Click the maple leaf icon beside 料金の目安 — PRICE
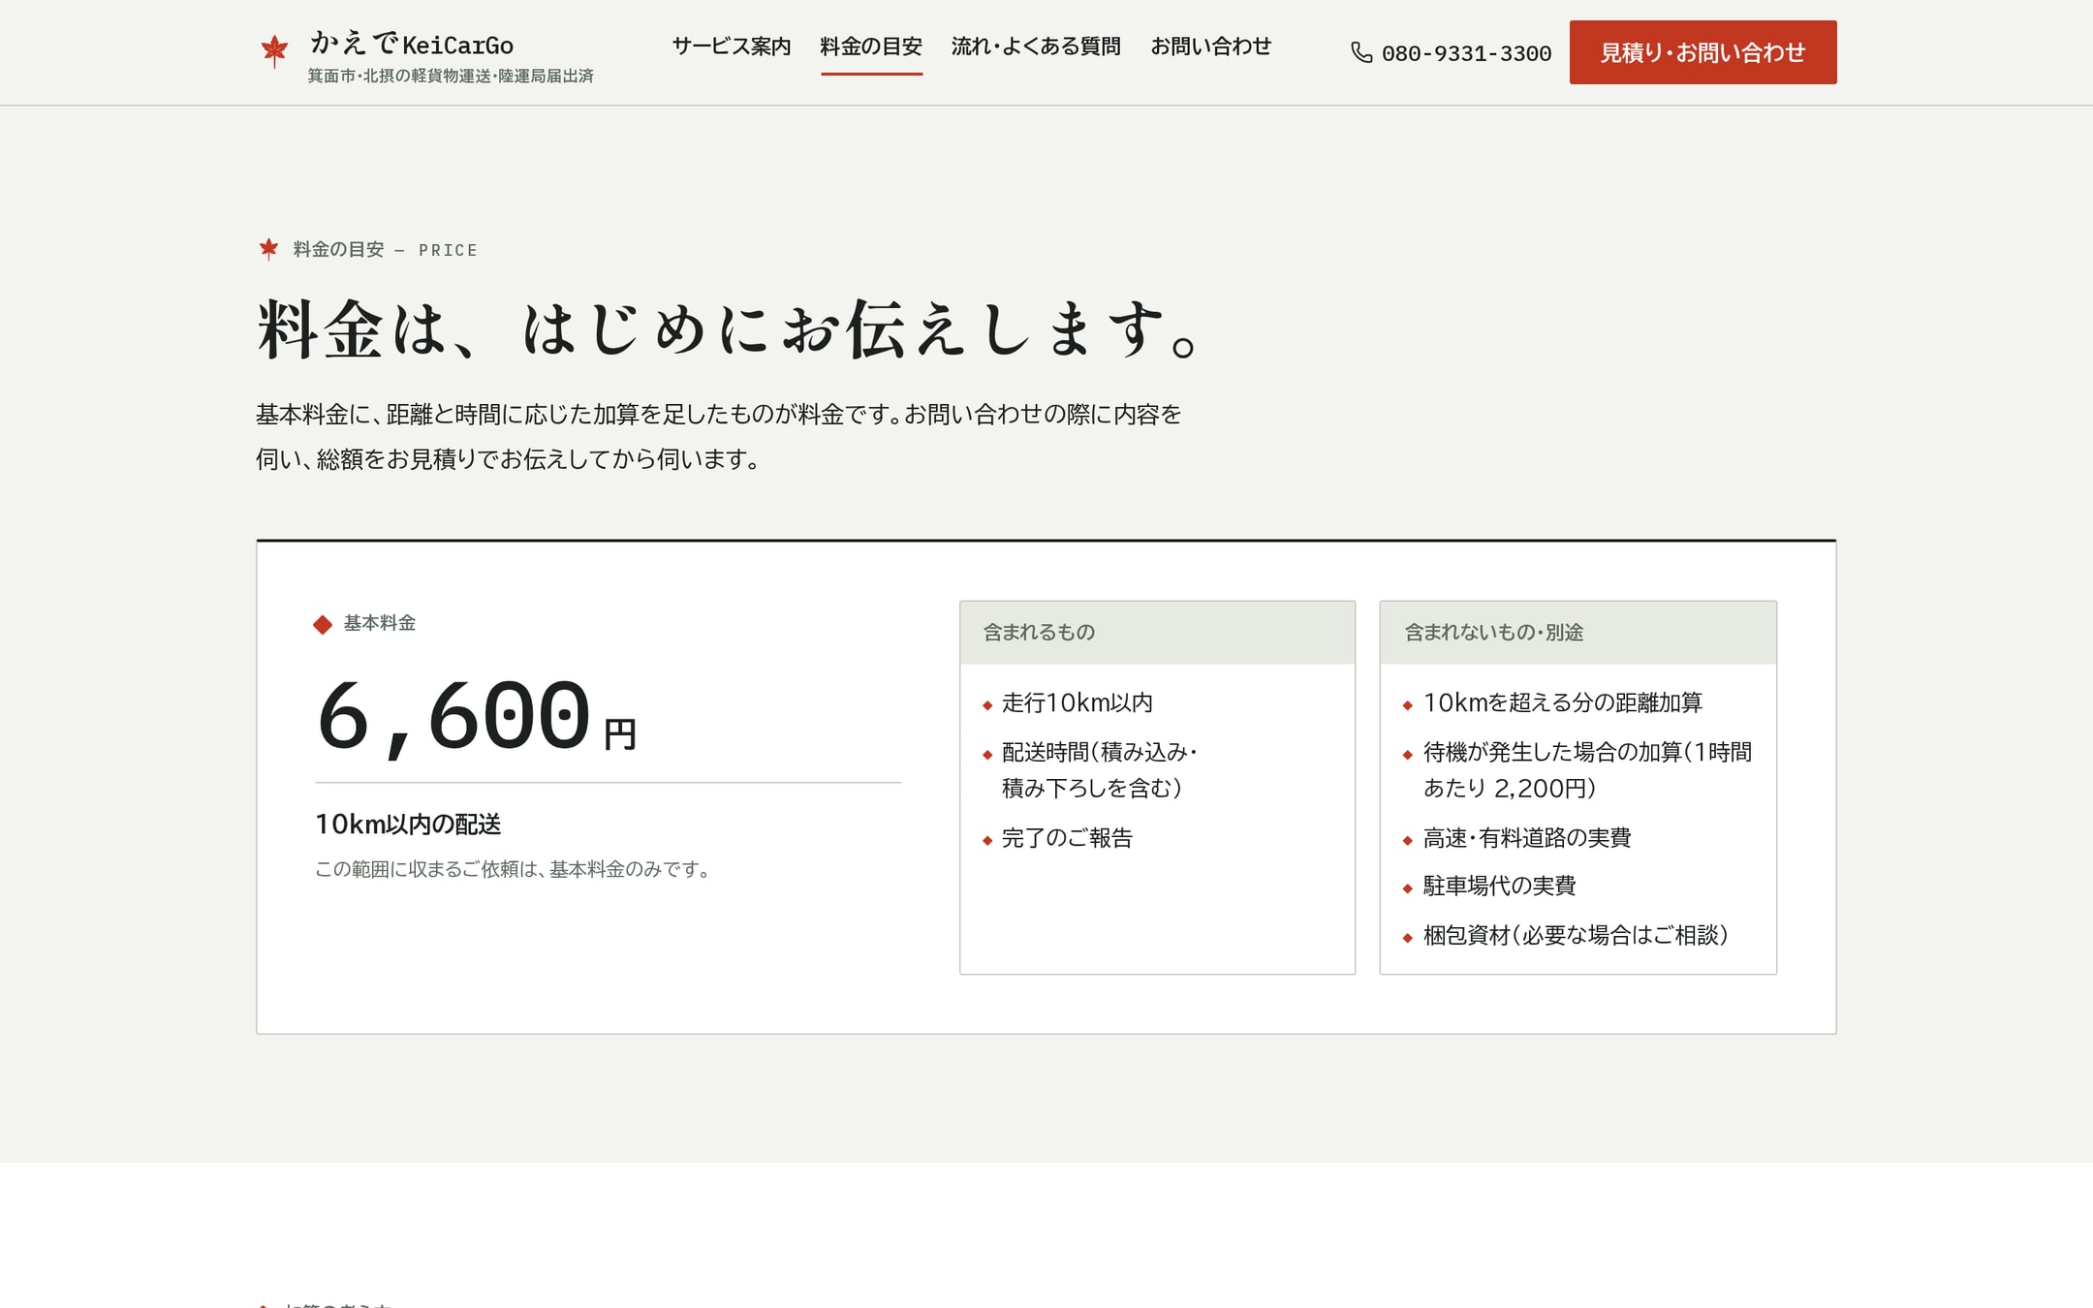 [x=268, y=250]
